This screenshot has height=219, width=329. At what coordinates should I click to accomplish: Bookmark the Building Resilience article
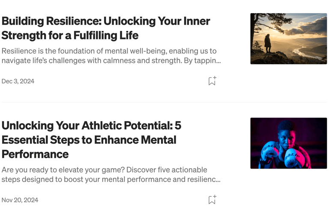point(212,81)
